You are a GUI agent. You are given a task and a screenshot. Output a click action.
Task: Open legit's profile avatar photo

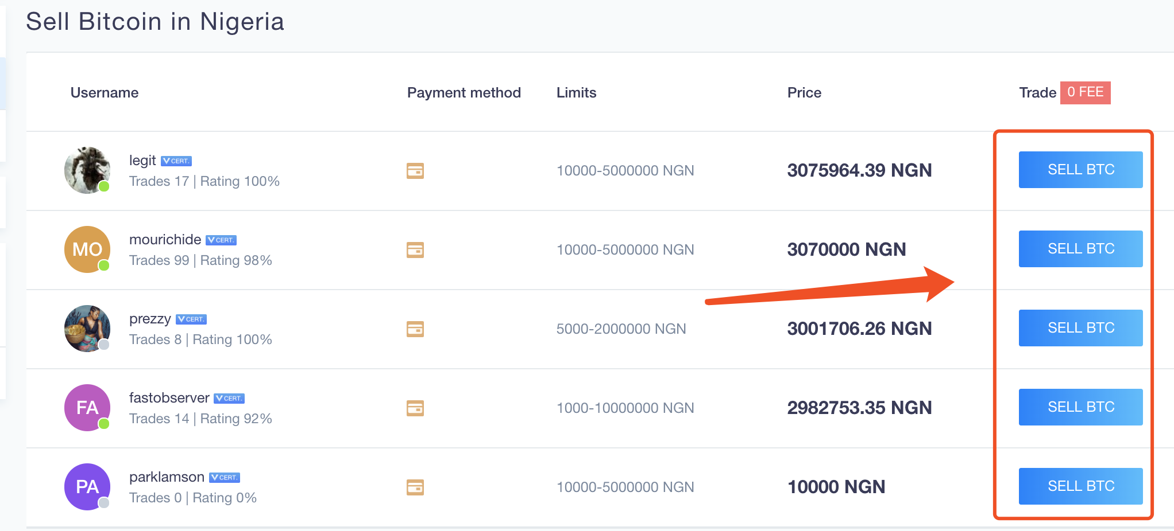(x=87, y=170)
